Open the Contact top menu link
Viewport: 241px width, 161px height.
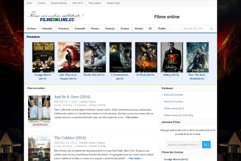coord(41,3)
